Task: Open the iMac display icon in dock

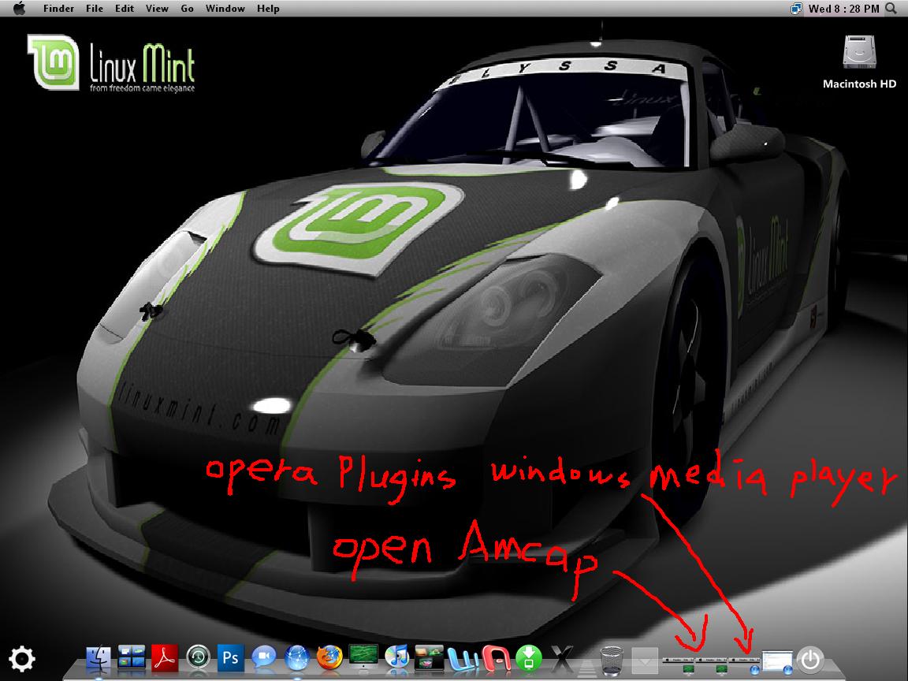Action: (x=363, y=659)
